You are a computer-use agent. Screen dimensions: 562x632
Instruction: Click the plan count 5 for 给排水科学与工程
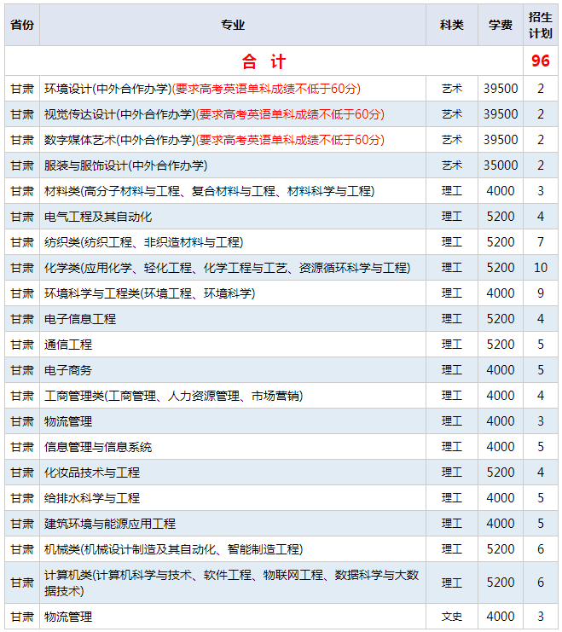point(540,498)
